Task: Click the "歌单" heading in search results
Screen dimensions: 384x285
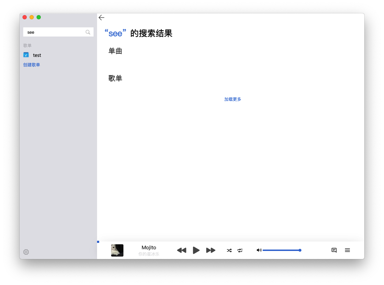Action: click(115, 78)
